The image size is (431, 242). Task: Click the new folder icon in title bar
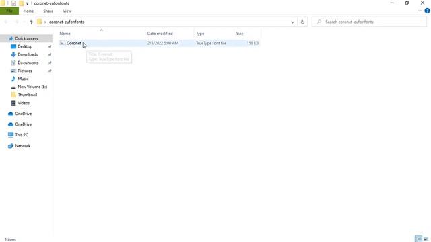pos(21,3)
